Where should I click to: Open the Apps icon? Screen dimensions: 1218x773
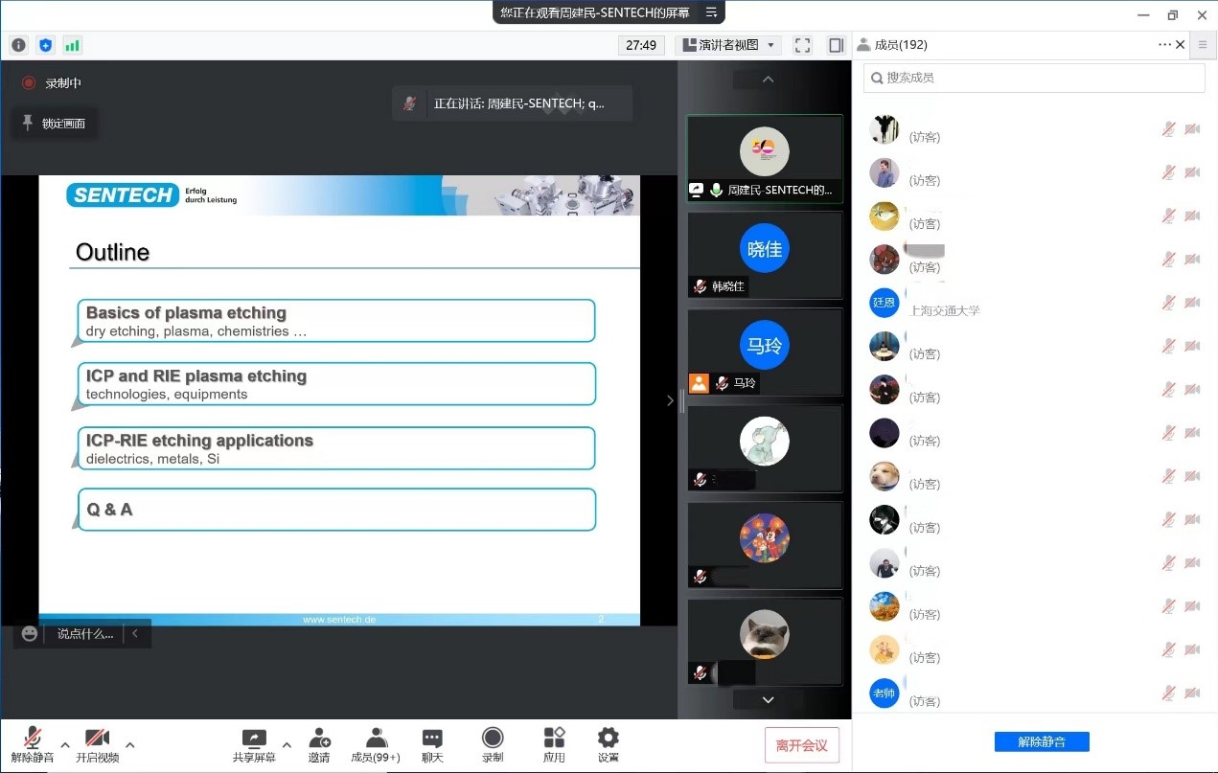(x=554, y=744)
